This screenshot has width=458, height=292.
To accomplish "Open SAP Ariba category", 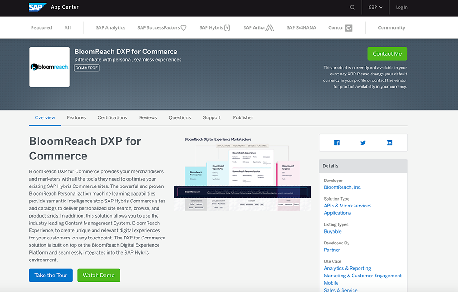I will pos(258,28).
